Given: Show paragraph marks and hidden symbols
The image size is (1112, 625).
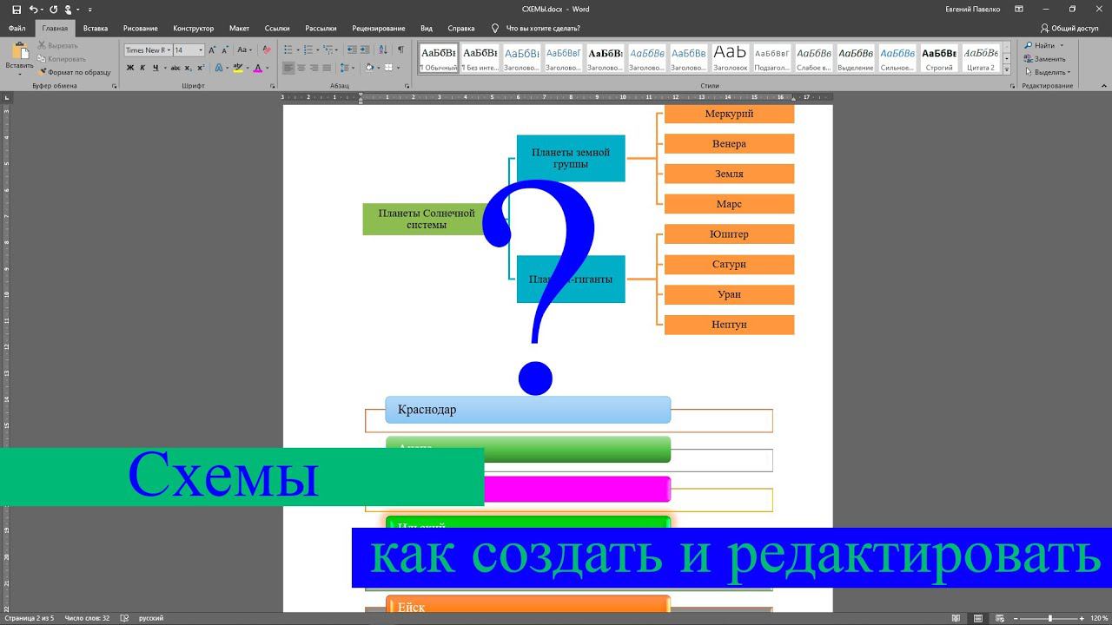Looking at the screenshot, I should (x=400, y=50).
